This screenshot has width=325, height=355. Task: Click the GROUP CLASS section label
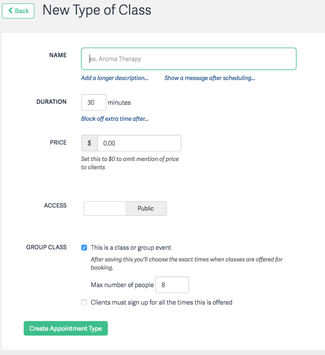pos(46,247)
